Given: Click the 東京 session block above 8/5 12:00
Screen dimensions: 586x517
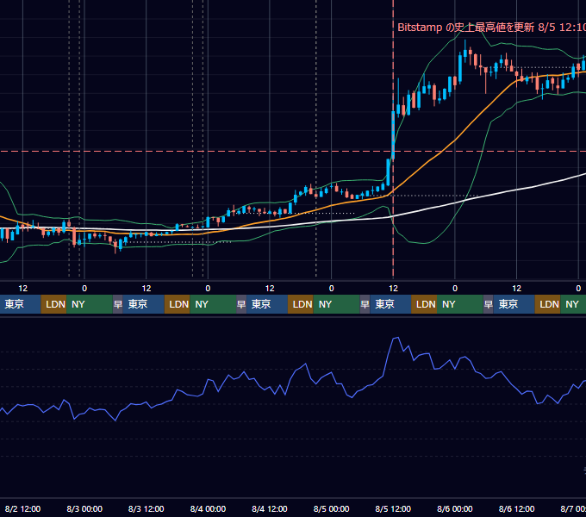Looking at the screenshot, I should pyautogui.click(x=390, y=304).
